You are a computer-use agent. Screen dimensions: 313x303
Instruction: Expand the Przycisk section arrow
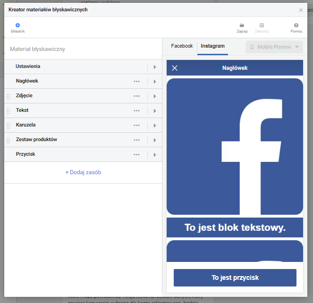[x=155, y=155]
